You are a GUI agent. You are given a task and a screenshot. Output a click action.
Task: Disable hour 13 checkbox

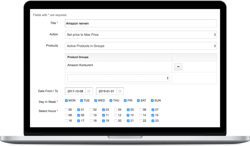[128, 115]
